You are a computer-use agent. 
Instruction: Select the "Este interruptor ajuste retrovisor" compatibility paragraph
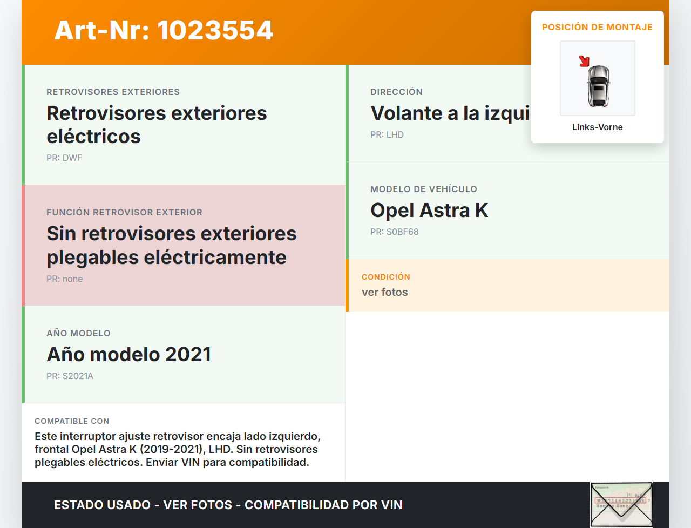178,449
